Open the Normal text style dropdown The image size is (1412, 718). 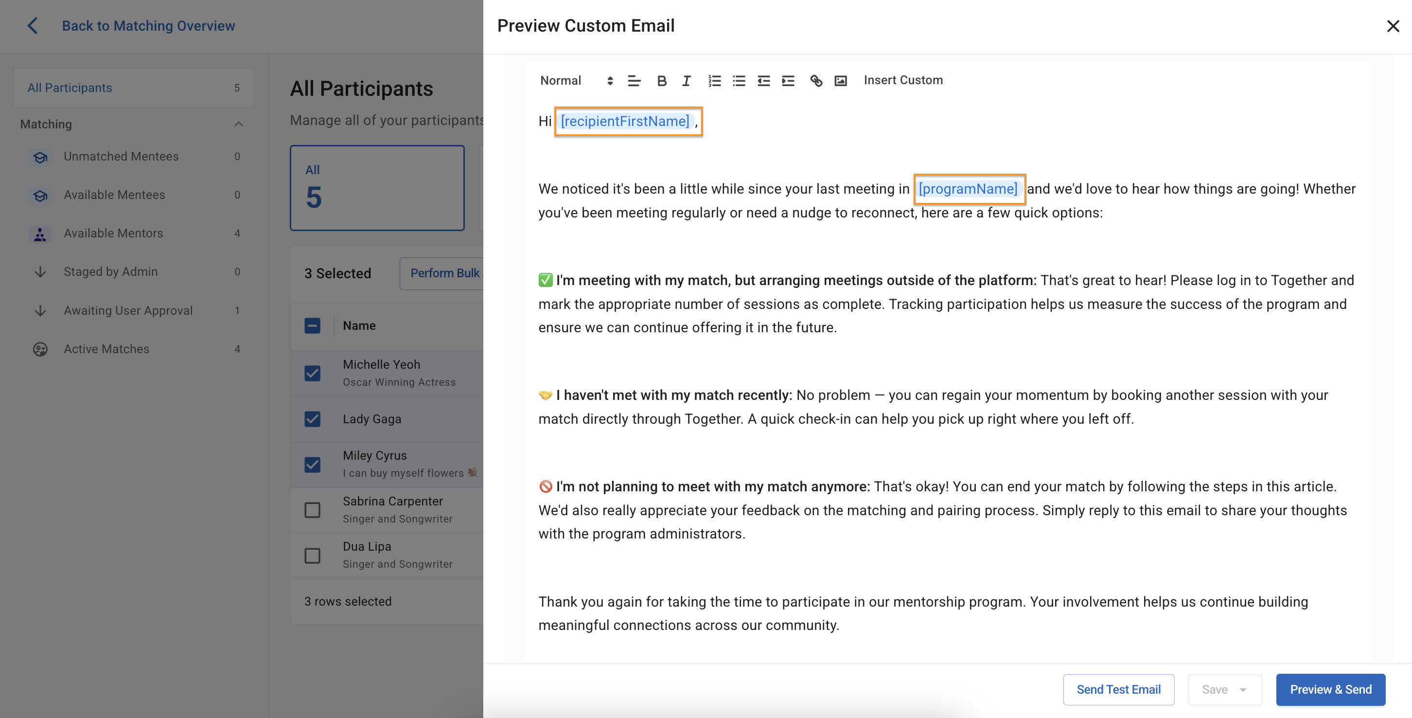[x=576, y=81]
